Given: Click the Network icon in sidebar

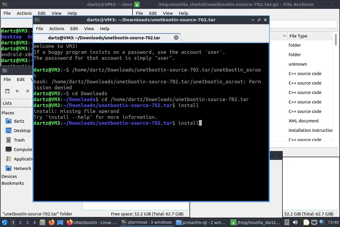Looking at the screenshot, I should click(9, 168).
